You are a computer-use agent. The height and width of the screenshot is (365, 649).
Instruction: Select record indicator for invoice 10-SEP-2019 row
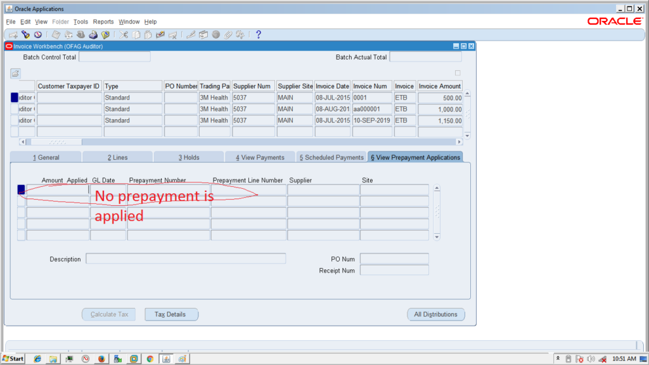(x=15, y=120)
